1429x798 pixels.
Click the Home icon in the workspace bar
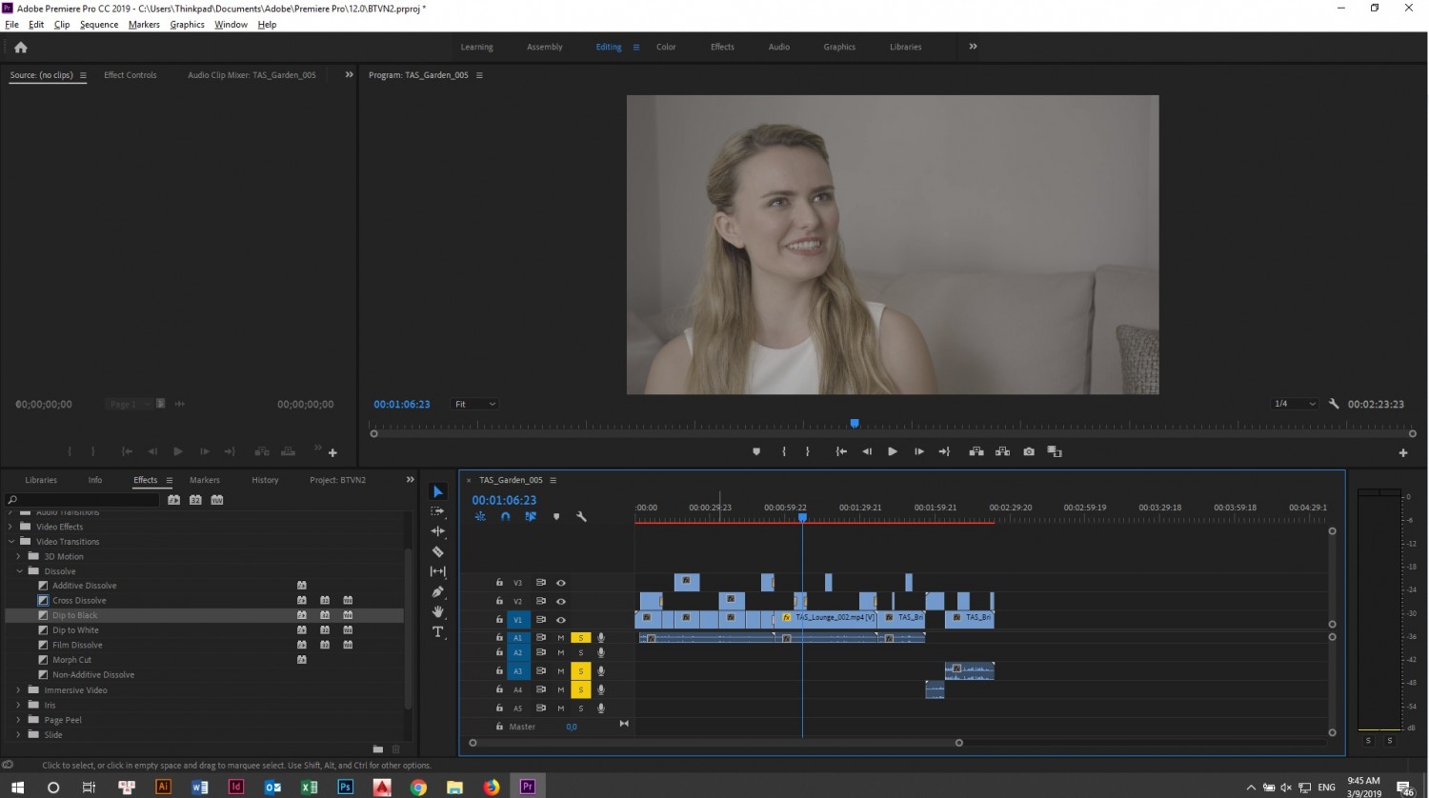click(x=21, y=47)
